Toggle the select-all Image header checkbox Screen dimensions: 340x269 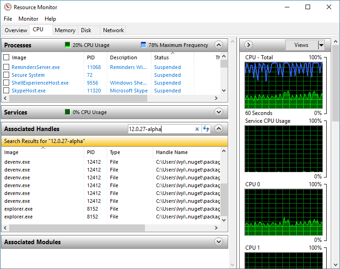coord(6,57)
